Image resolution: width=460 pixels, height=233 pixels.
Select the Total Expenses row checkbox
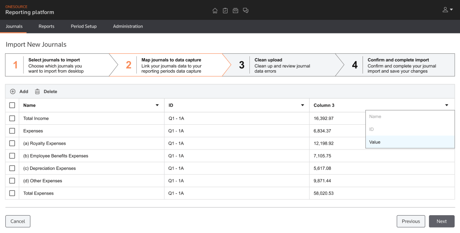12,193
